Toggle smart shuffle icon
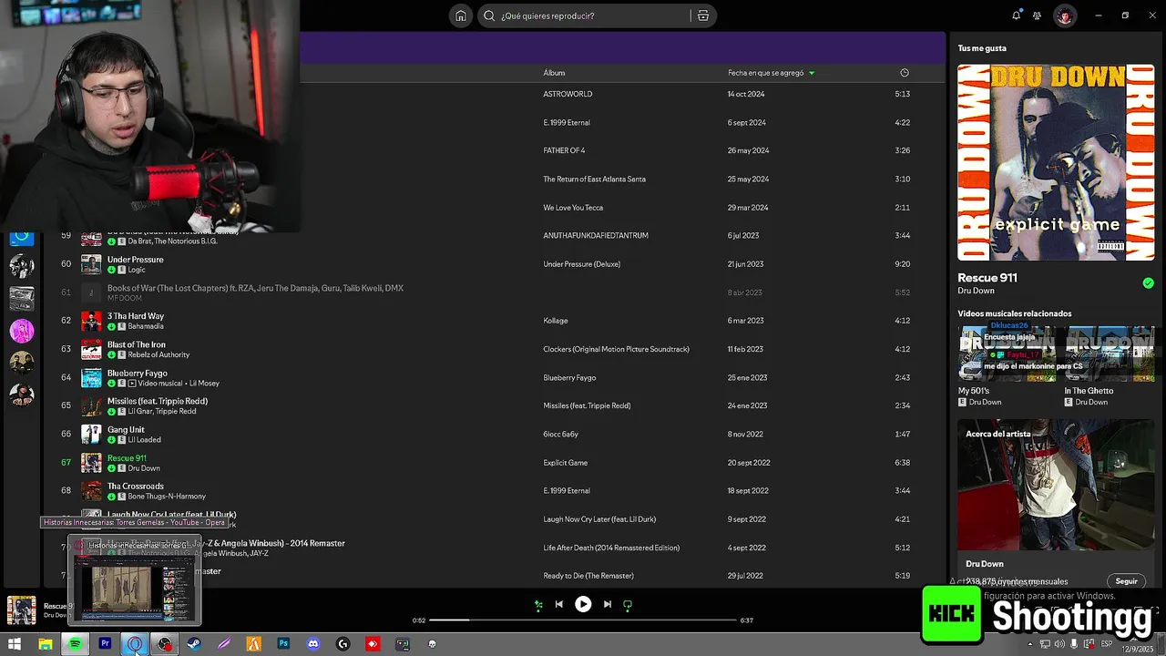The width and height of the screenshot is (1166, 656). [x=538, y=604]
